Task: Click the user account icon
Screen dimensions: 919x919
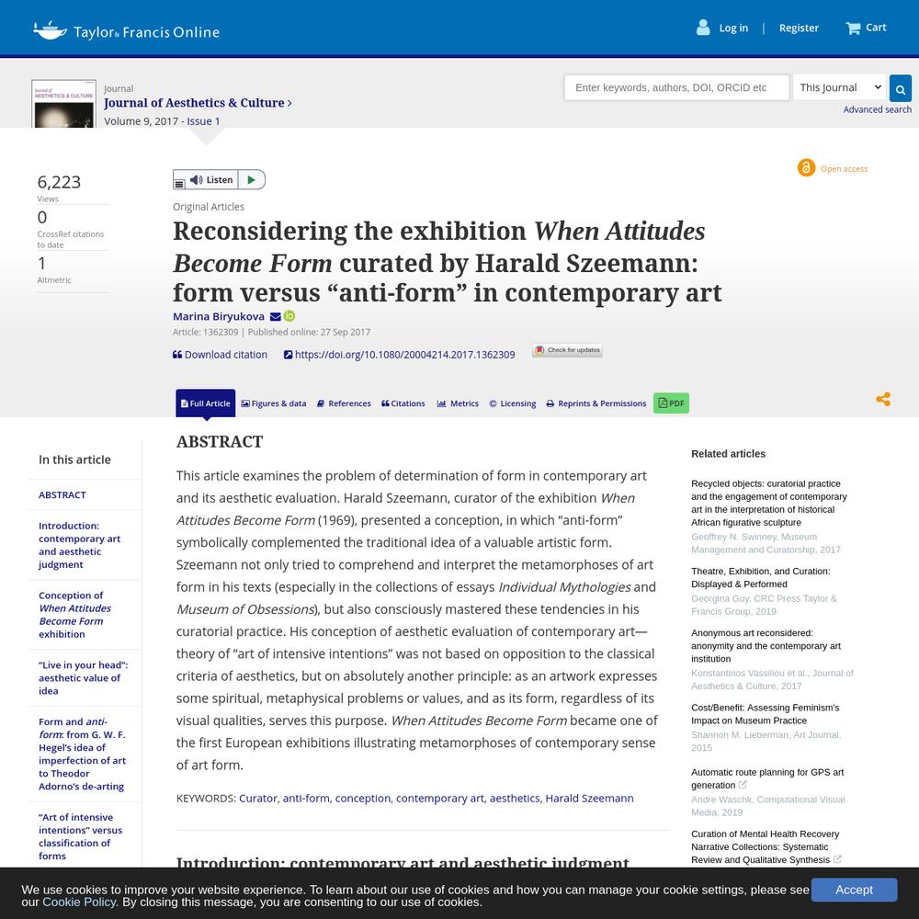Action: pos(703,28)
